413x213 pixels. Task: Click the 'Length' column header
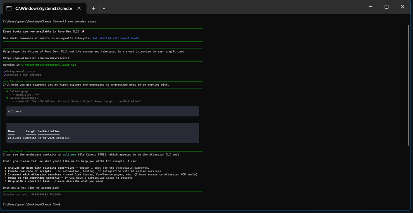[31, 131]
